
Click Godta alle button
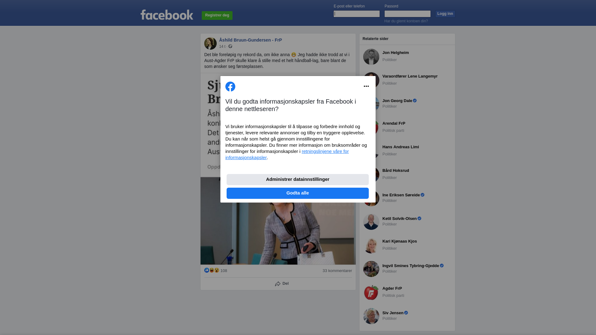pos(298,193)
